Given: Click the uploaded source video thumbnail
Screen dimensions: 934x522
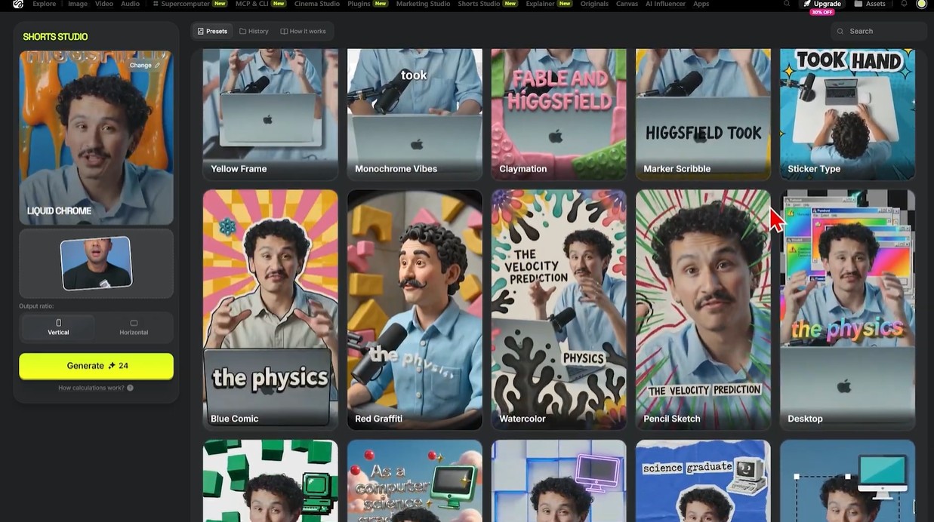Looking at the screenshot, I should 96,263.
